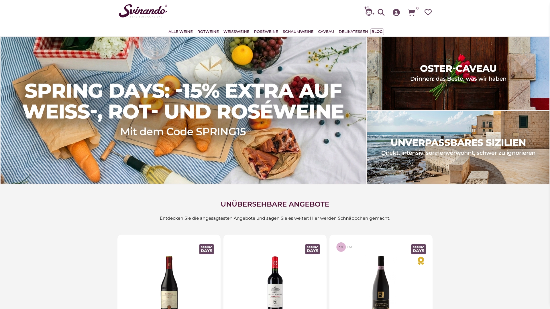Open the shopping cart icon

[x=411, y=13]
